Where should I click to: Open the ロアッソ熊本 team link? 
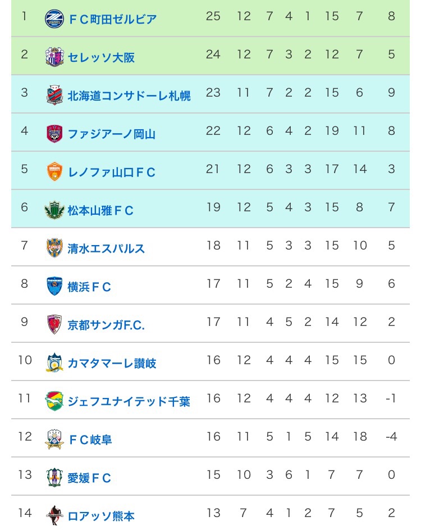pyautogui.click(x=101, y=516)
